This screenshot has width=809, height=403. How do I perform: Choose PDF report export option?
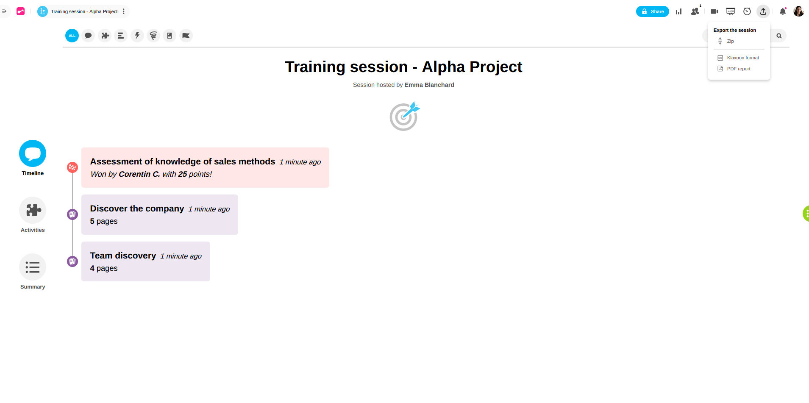click(738, 69)
